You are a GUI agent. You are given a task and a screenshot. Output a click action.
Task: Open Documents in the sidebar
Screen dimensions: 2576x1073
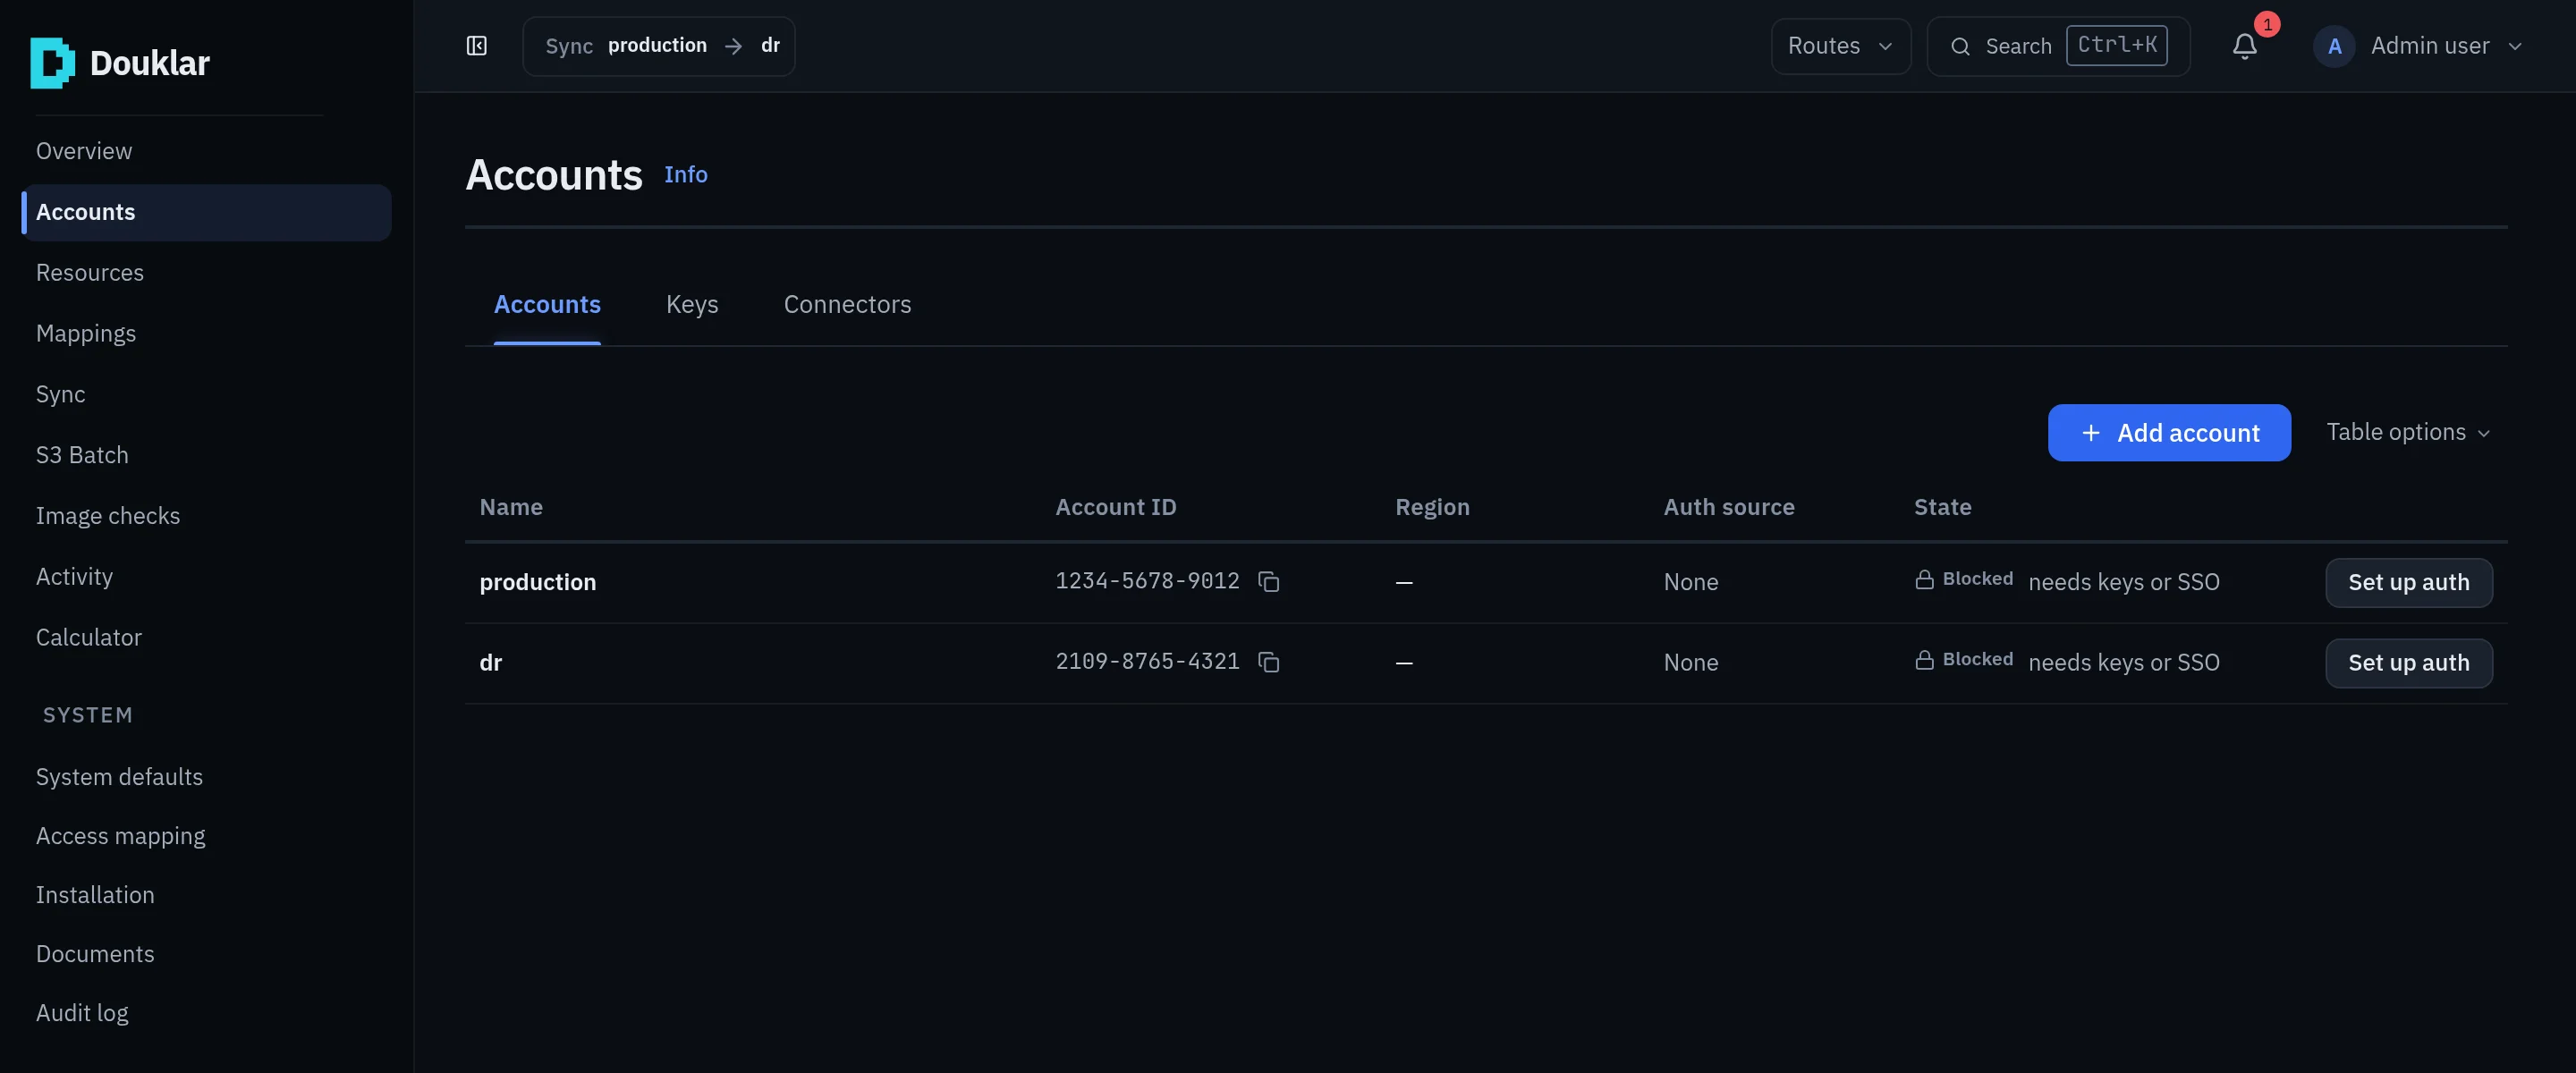point(95,954)
